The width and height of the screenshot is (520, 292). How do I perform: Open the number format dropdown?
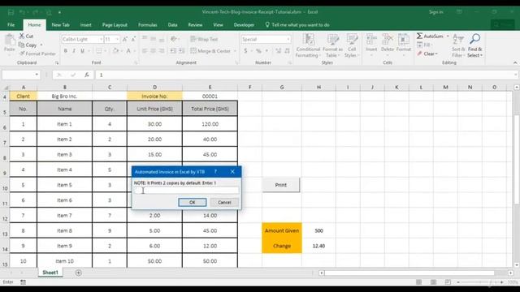[288, 39]
